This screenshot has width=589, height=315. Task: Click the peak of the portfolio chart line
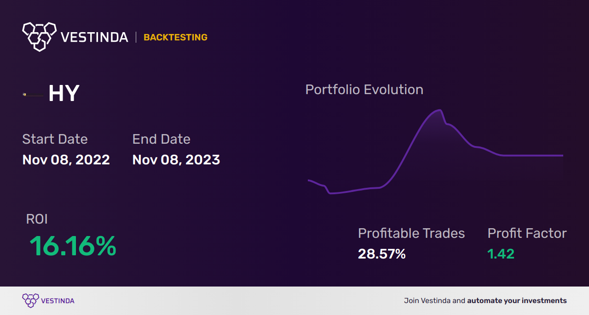tap(439, 110)
